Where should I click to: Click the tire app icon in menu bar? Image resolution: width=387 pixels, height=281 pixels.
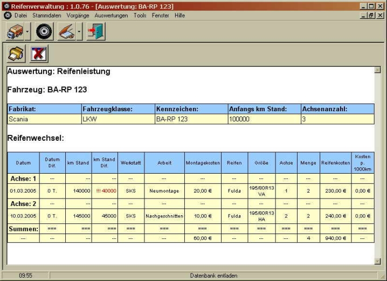(7, 16)
